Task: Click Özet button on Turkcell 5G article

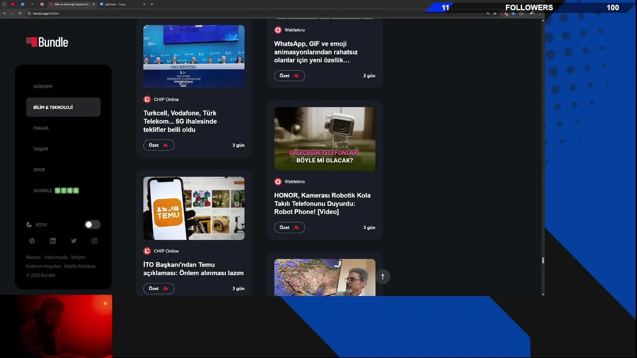Action: tap(159, 145)
